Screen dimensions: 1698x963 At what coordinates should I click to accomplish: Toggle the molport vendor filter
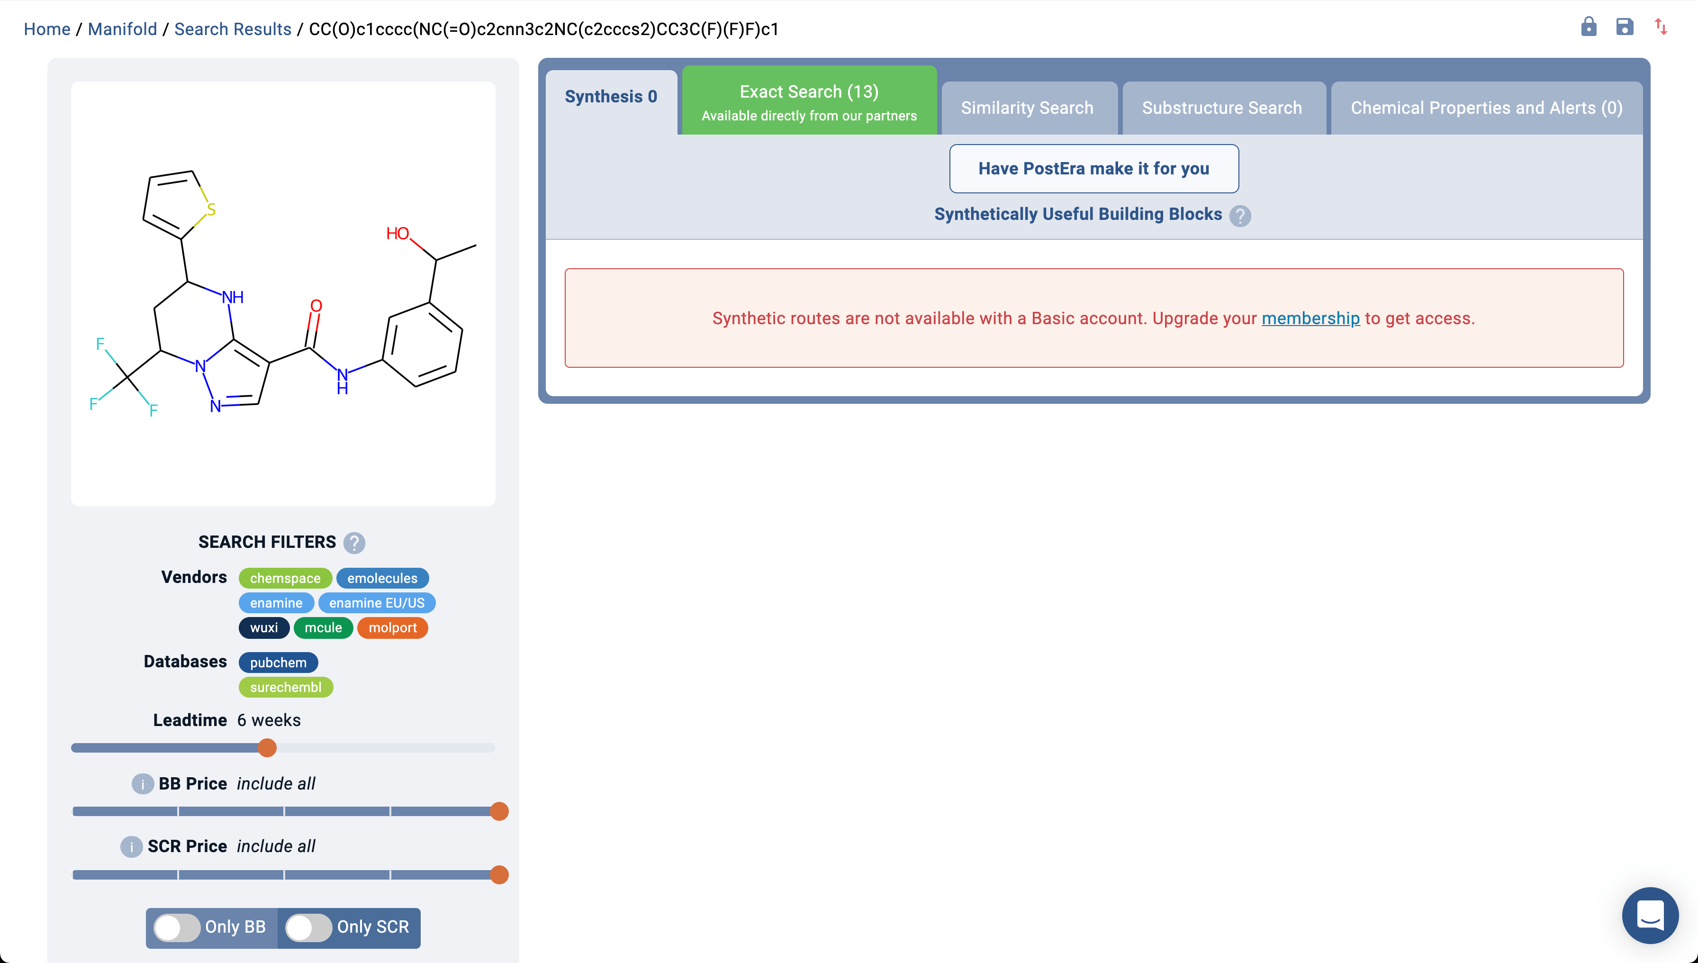coord(392,627)
